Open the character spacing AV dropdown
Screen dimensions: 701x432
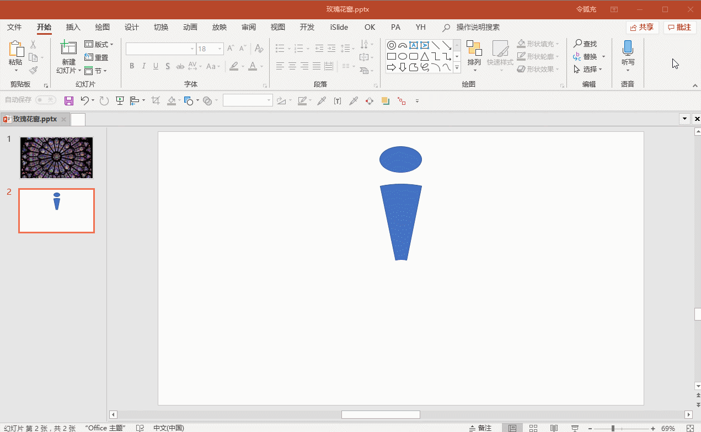(194, 66)
